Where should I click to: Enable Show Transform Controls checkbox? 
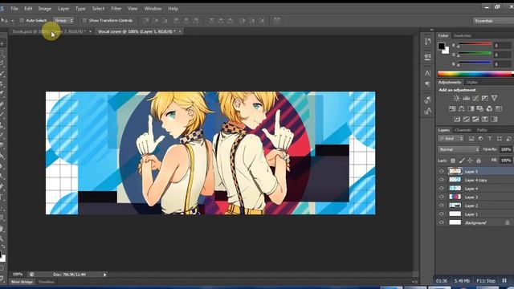(x=84, y=21)
